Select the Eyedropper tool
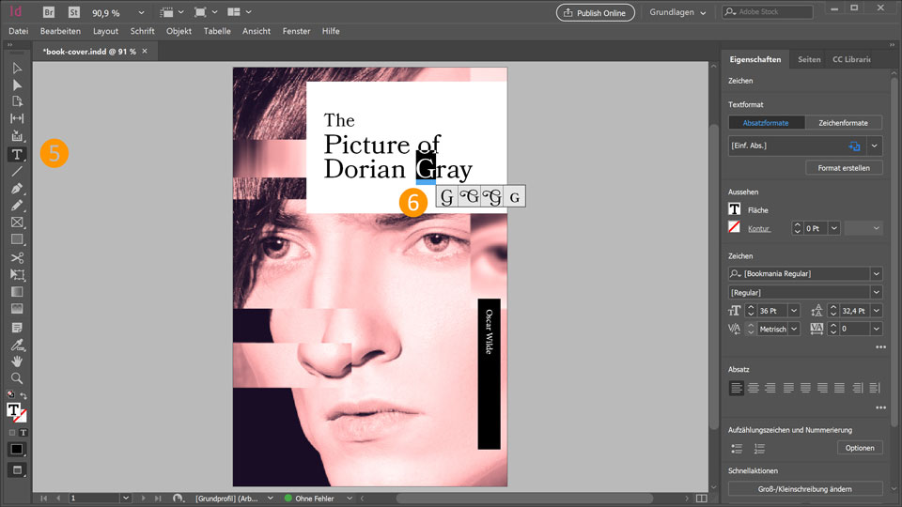The image size is (902, 507). click(17, 345)
